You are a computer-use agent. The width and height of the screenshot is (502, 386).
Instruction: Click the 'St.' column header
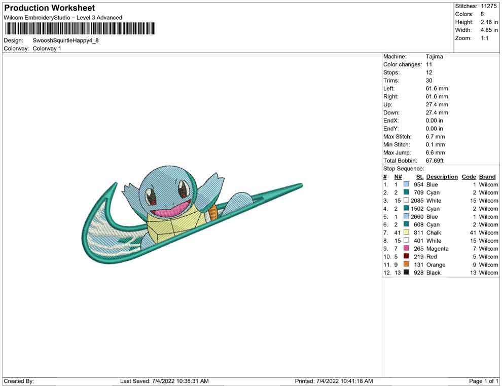(x=420, y=177)
